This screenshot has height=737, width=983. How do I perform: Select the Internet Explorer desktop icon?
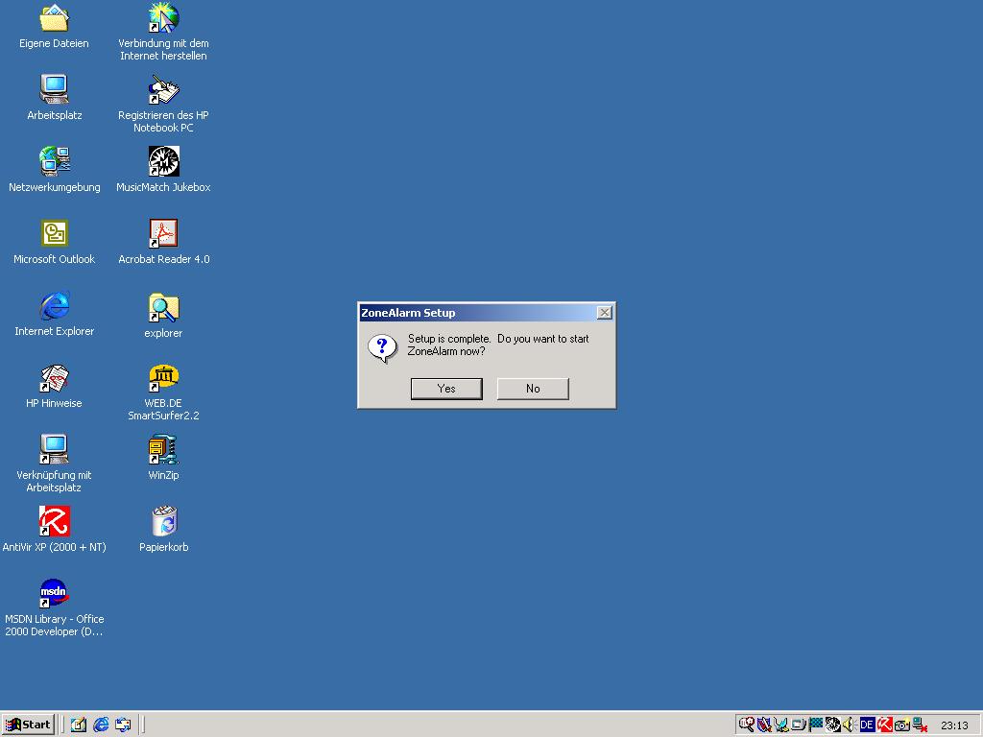pyautogui.click(x=54, y=314)
